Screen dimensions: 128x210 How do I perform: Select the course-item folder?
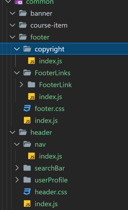[49, 25]
